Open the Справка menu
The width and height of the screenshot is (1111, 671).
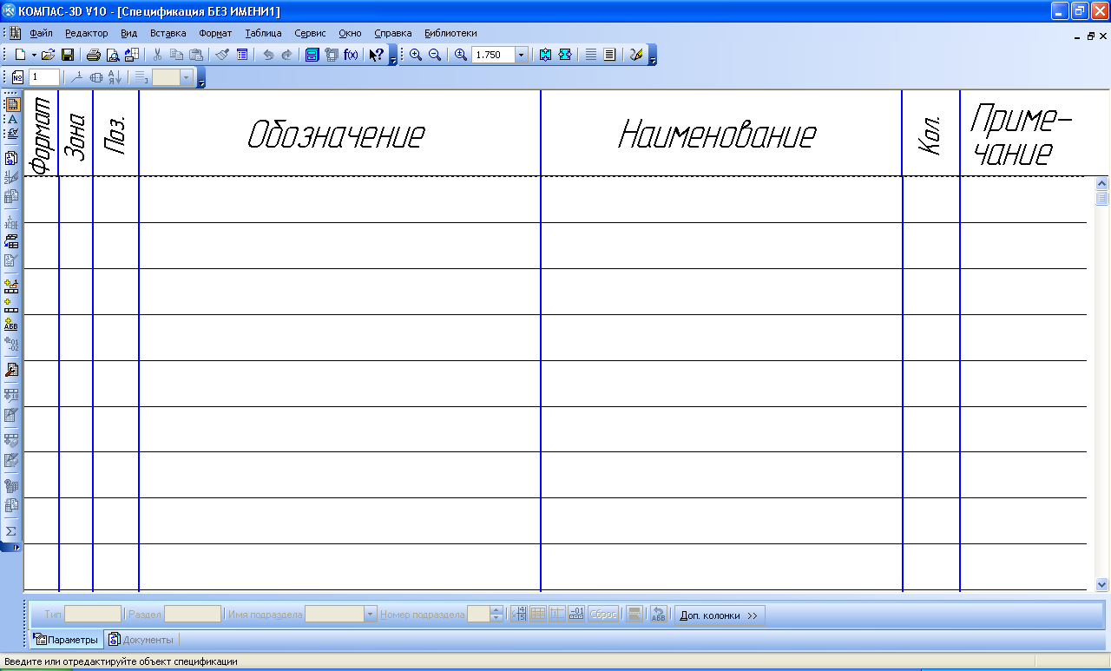393,33
